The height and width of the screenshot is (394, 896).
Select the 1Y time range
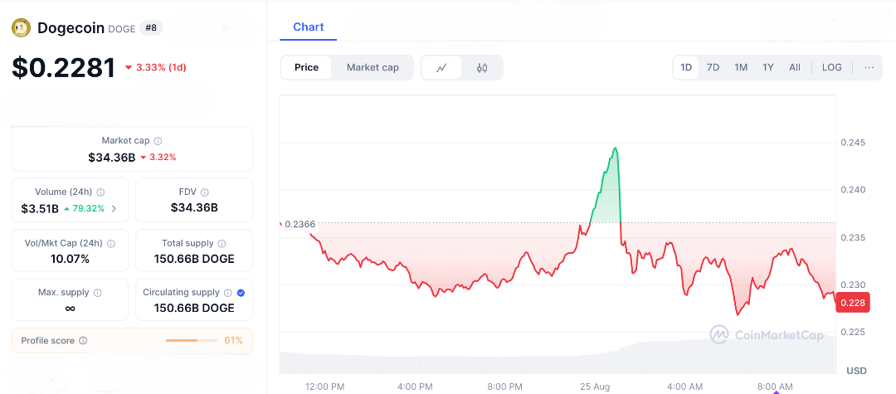point(768,67)
